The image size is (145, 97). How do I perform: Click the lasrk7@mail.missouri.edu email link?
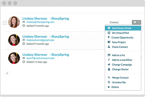click(x=40, y=58)
